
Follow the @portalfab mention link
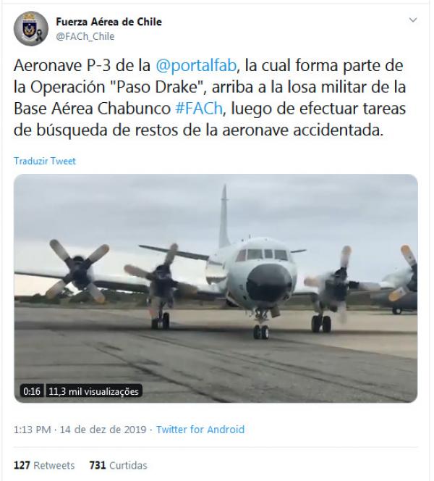[x=196, y=66]
